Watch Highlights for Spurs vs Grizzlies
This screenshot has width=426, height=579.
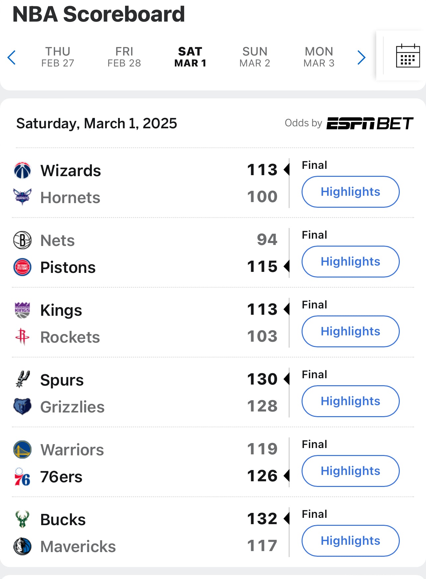[350, 401]
